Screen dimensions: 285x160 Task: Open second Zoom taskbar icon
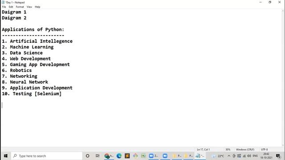(165, 156)
